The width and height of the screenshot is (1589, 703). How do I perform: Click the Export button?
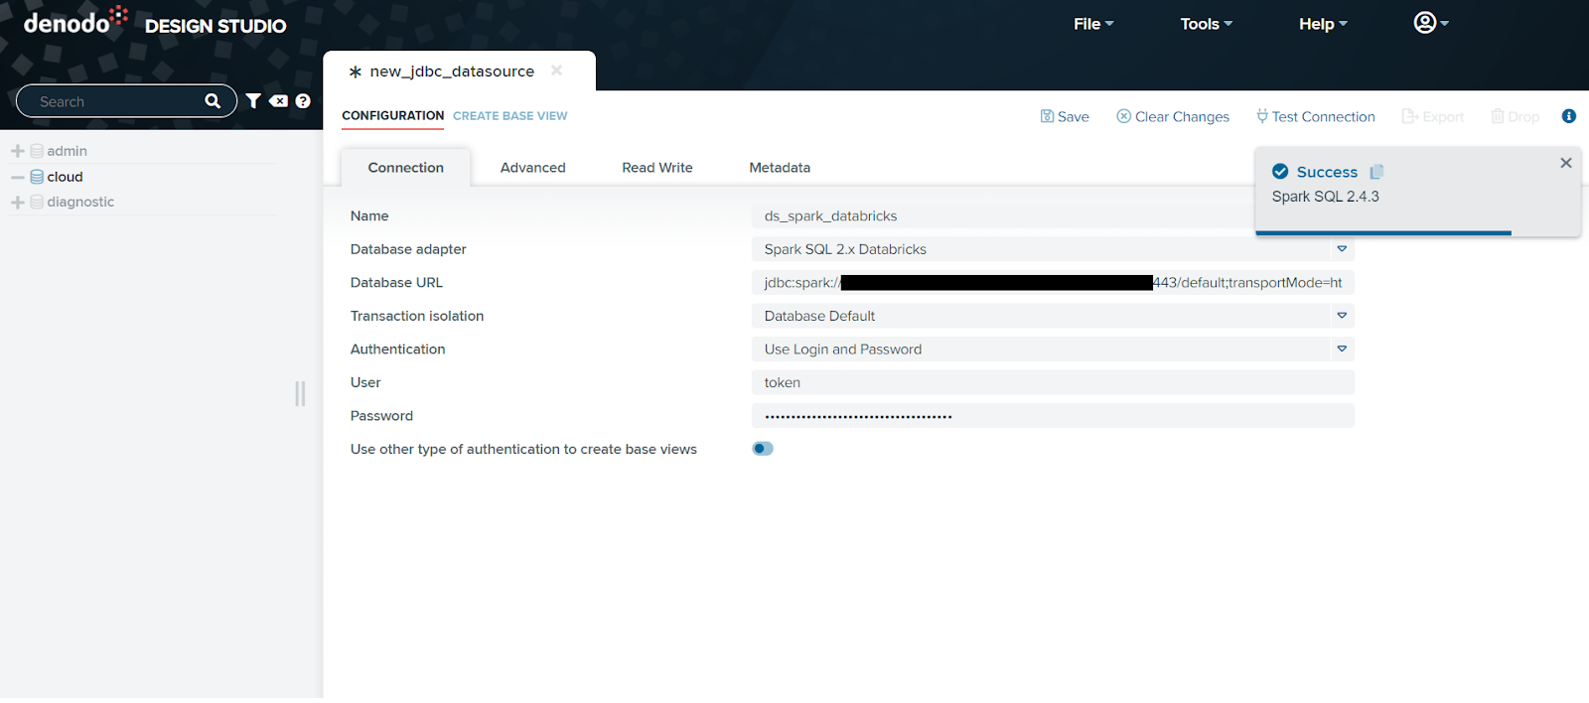[x=1432, y=117]
